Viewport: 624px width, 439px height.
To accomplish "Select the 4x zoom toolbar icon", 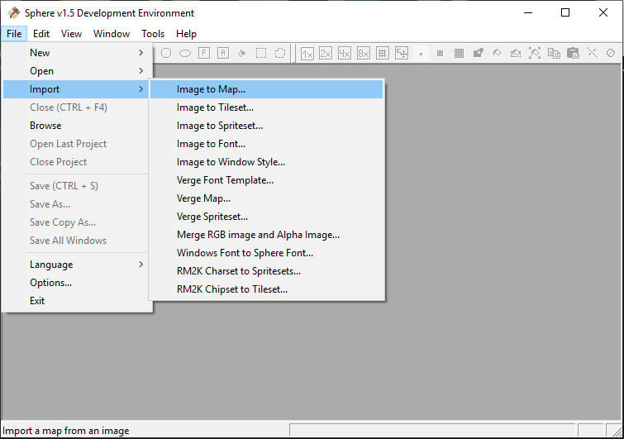I will [x=345, y=53].
